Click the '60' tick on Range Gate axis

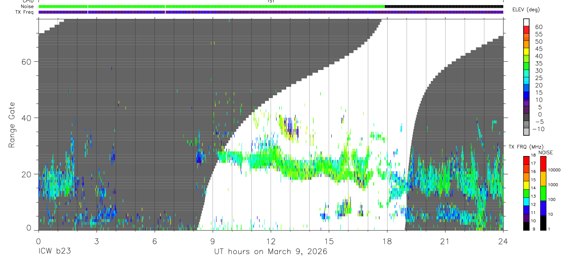[26, 62]
